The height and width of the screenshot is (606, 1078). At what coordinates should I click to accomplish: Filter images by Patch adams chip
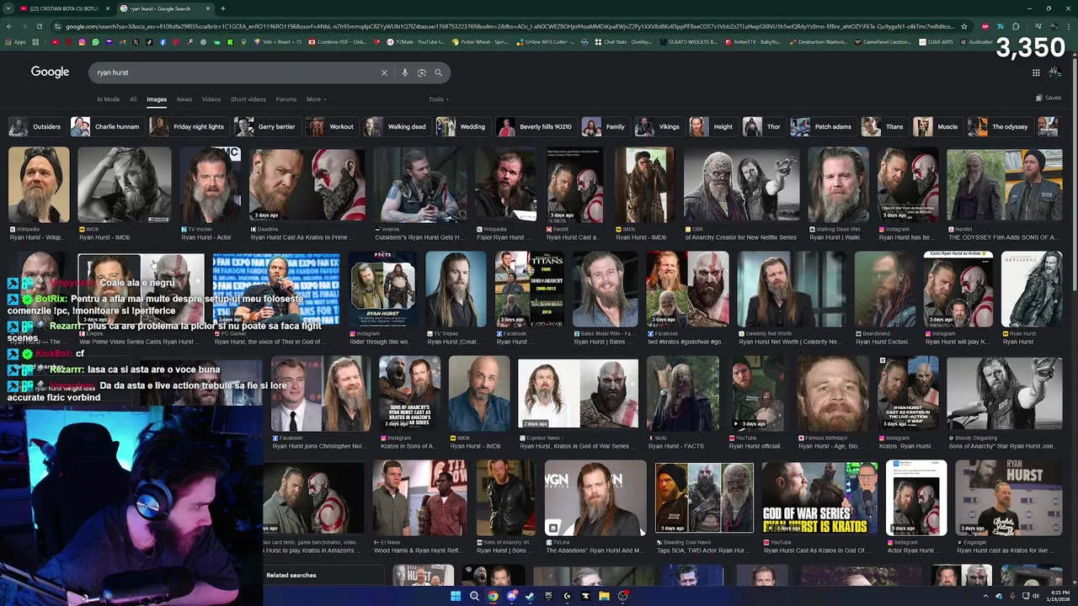click(822, 126)
